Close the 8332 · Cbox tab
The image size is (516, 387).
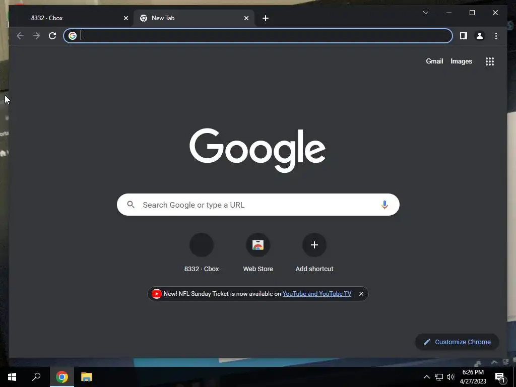[x=125, y=18]
